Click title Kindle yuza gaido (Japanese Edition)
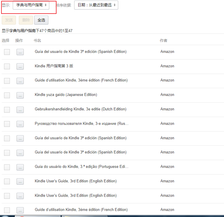The height and width of the screenshot is (217, 224). pos(66,95)
